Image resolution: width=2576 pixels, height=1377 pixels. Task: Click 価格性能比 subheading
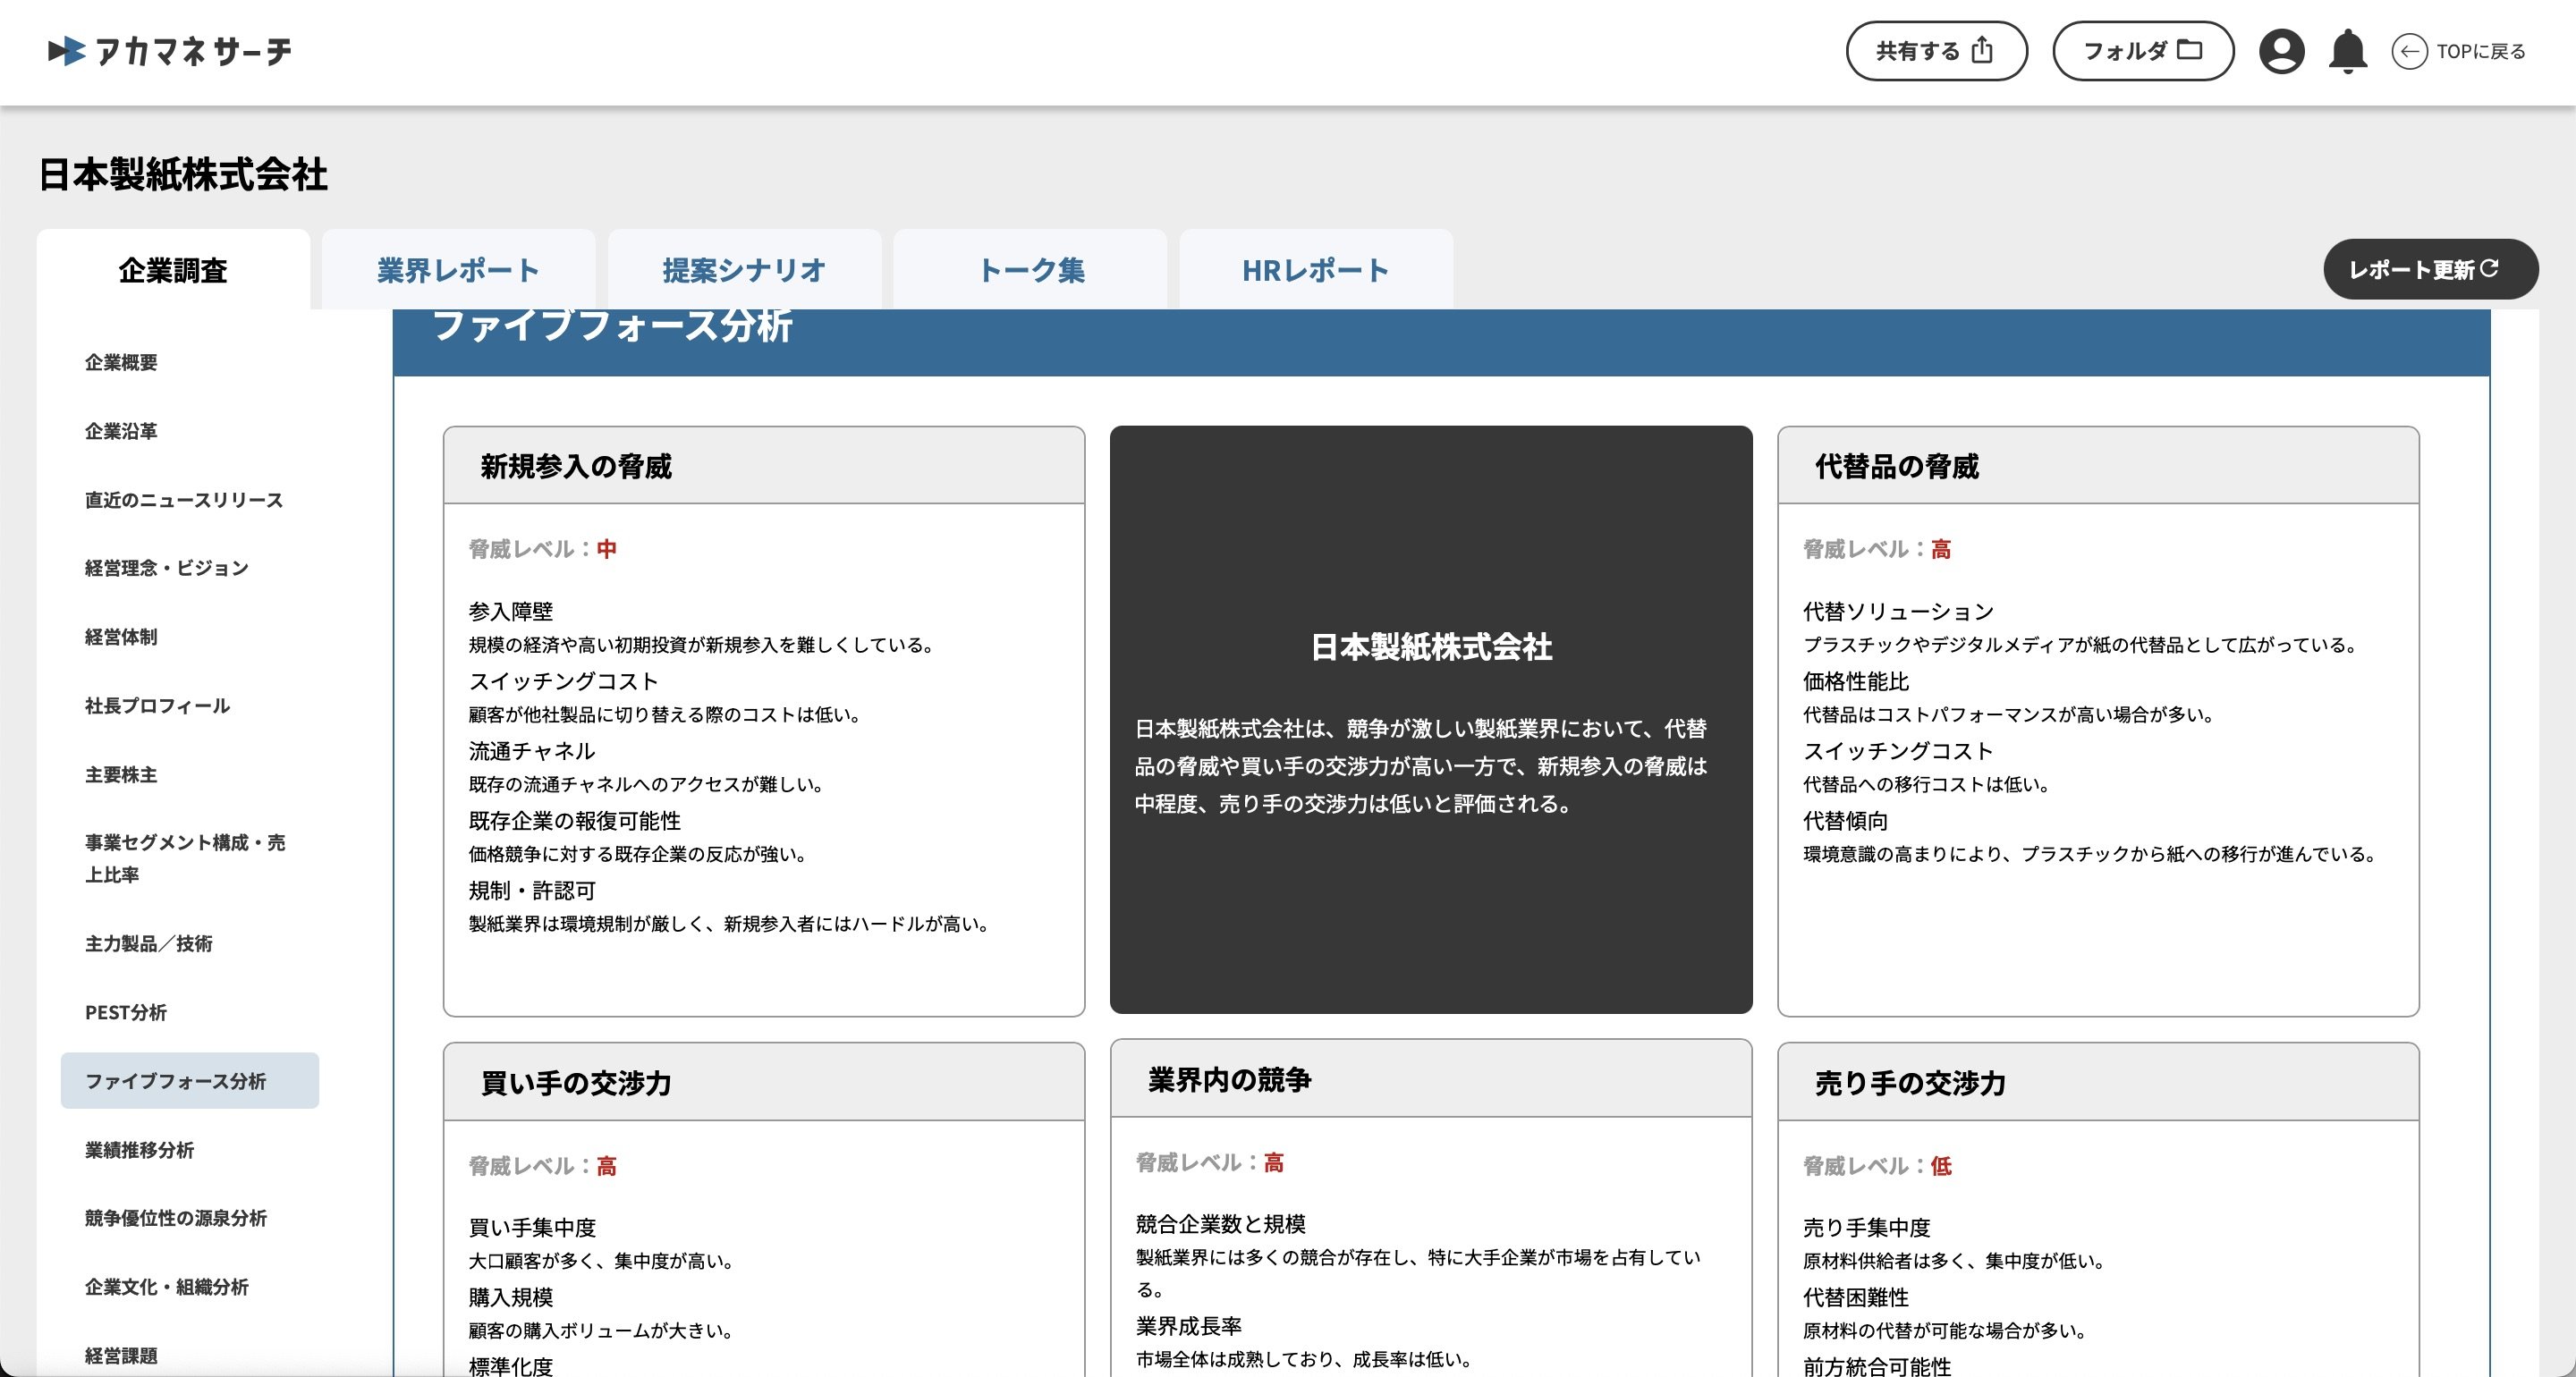pos(1856,681)
